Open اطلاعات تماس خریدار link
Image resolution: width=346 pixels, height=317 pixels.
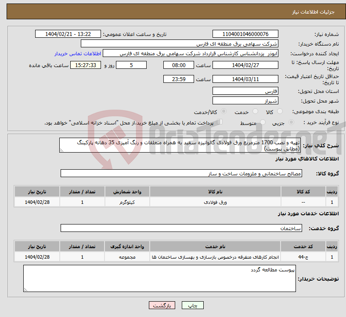pos(78,53)
